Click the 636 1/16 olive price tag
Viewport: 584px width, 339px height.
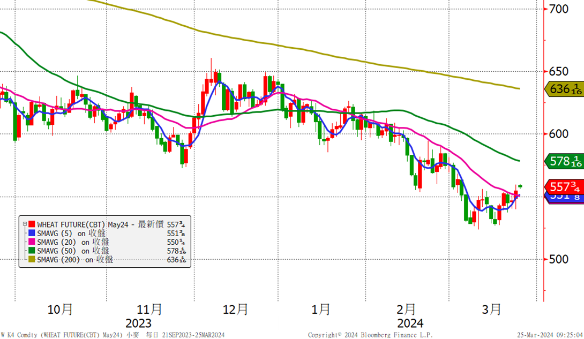(564, 89)
